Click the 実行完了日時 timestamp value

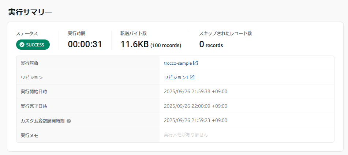pos(195,106)
